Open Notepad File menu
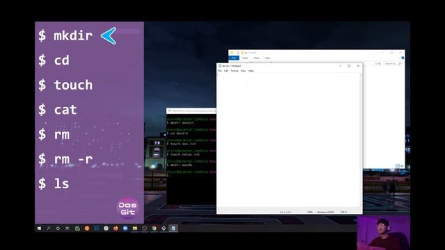The width and height of the screenshot is (445, 250). coord(220,71)
